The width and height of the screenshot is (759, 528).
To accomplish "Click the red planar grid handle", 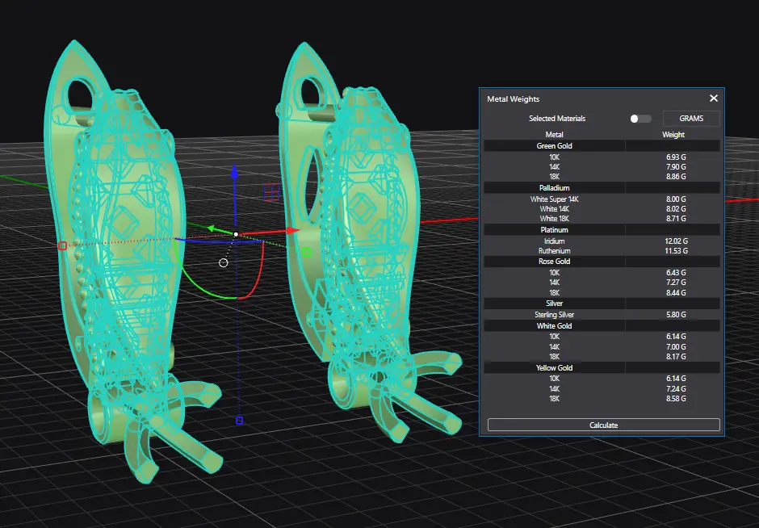I will tap(271, 192).
